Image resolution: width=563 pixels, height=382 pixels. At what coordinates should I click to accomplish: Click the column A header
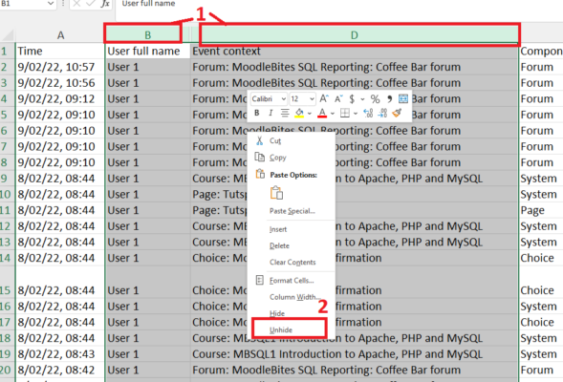(60, 35)
